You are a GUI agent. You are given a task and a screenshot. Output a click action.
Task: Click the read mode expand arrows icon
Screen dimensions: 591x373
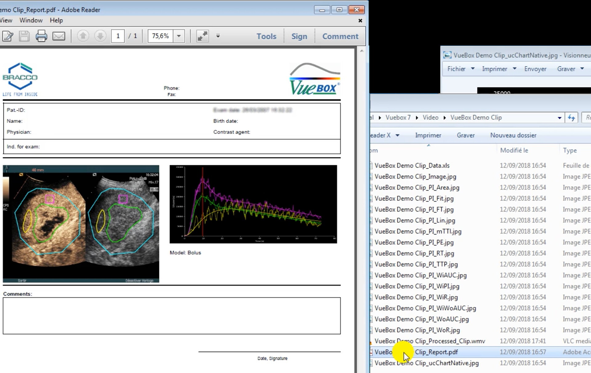tap(203, 36)
